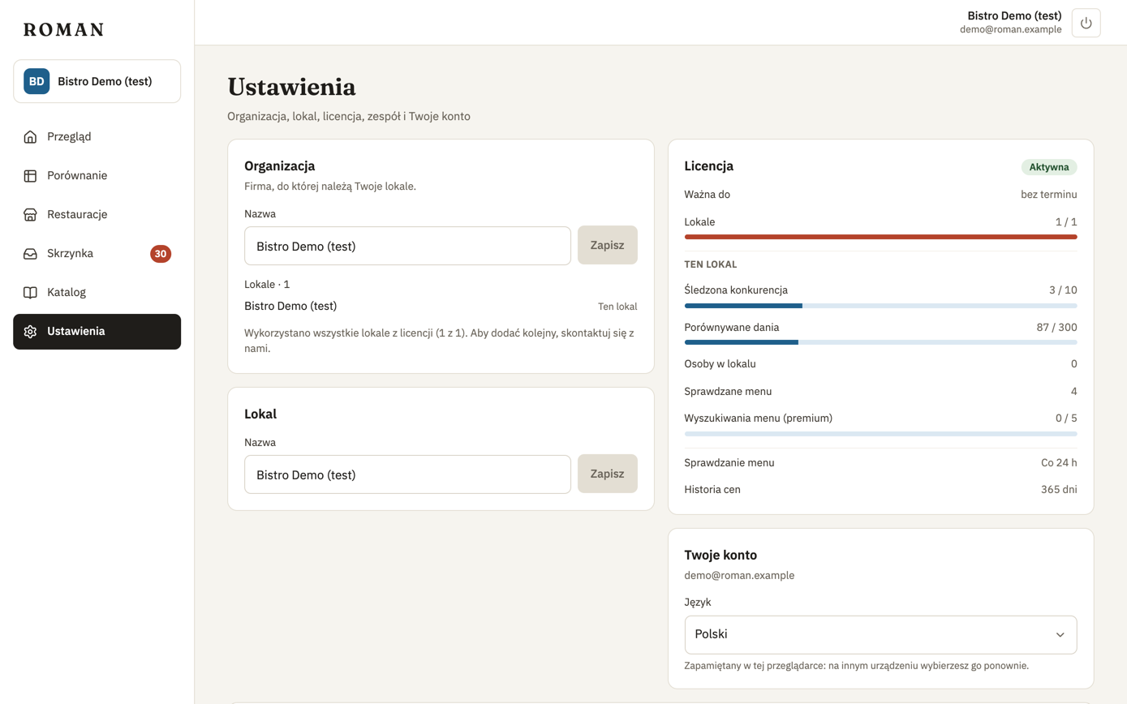Open the Bistro Demo (test) location switcher
The image size is (1127, 704).
point(97,81)
